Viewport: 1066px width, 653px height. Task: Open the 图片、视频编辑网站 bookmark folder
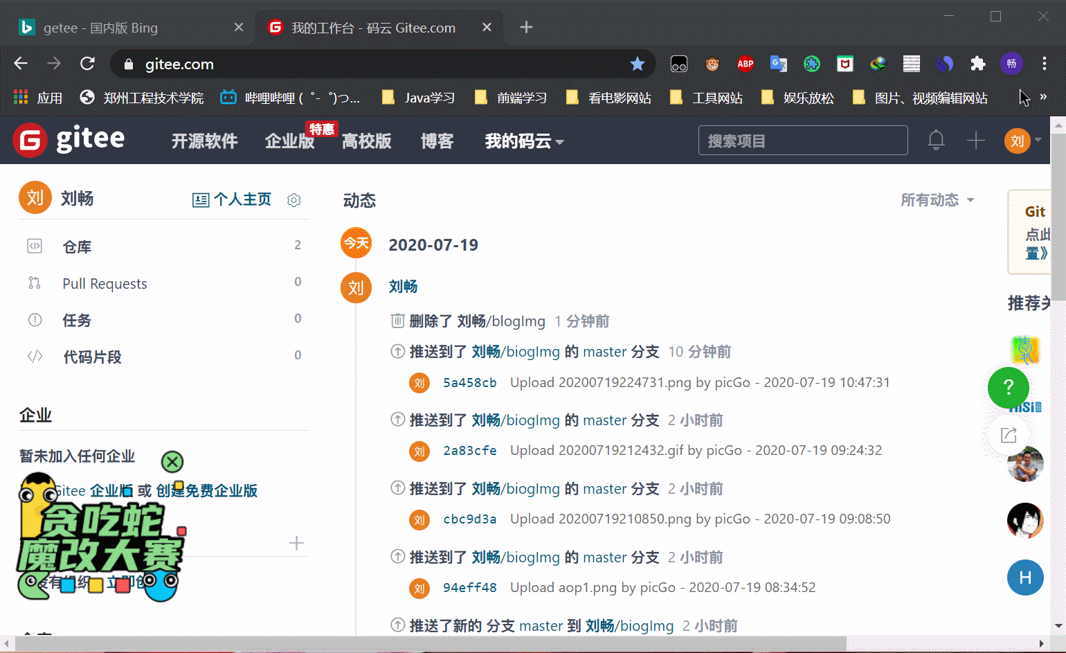point(920,98)
